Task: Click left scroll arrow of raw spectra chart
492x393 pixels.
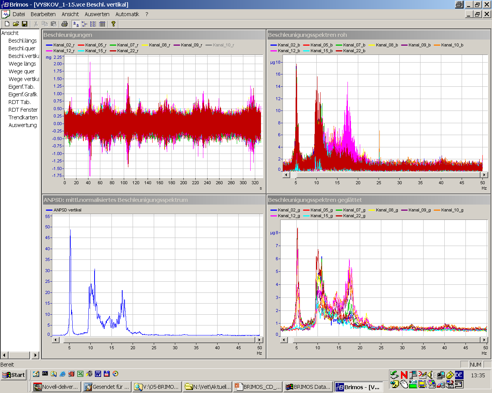Action: [286, 175]
